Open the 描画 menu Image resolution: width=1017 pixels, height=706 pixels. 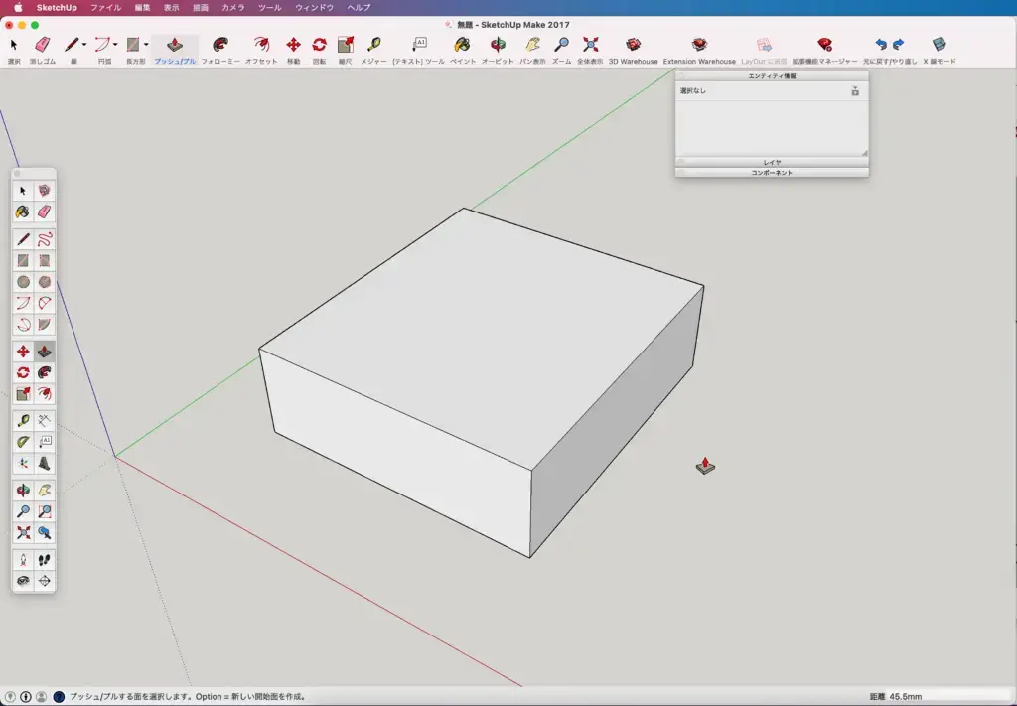click(201, 8)
